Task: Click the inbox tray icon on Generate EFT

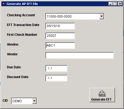Action: click(x=102, y=93)
